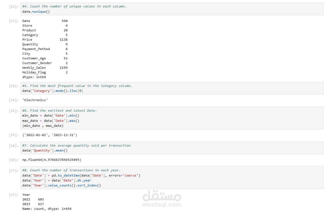Select the 'Electronics' output text
The height and width of the screenshot is (212, 324).
tap(35, 100)
